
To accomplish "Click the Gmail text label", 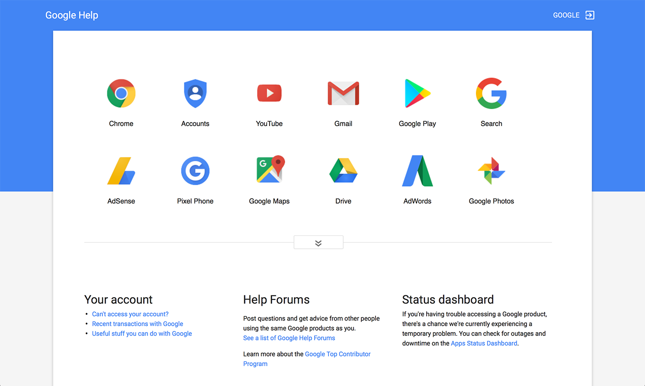I will [x=343, y=123].
